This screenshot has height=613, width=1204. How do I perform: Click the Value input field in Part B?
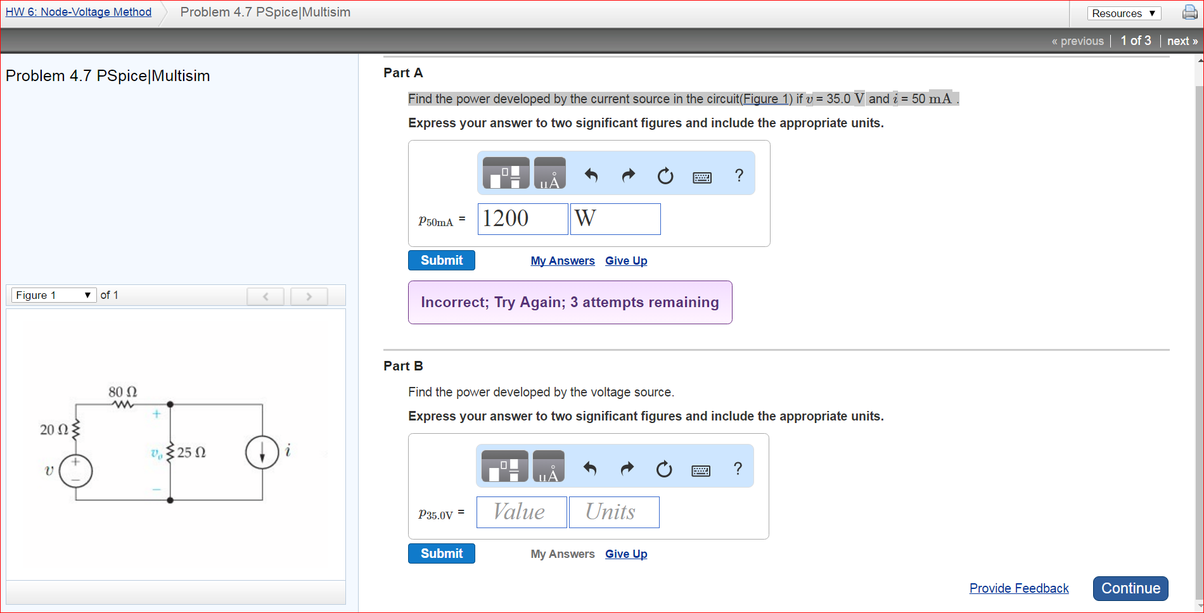point(521,512)
